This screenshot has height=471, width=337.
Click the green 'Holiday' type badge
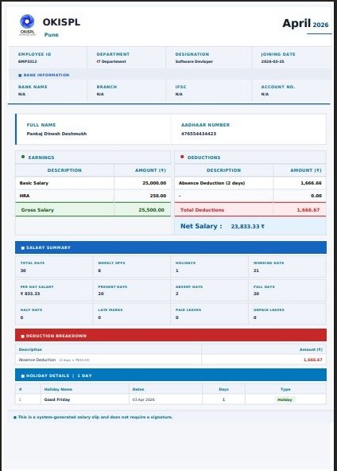click(285, 399)
